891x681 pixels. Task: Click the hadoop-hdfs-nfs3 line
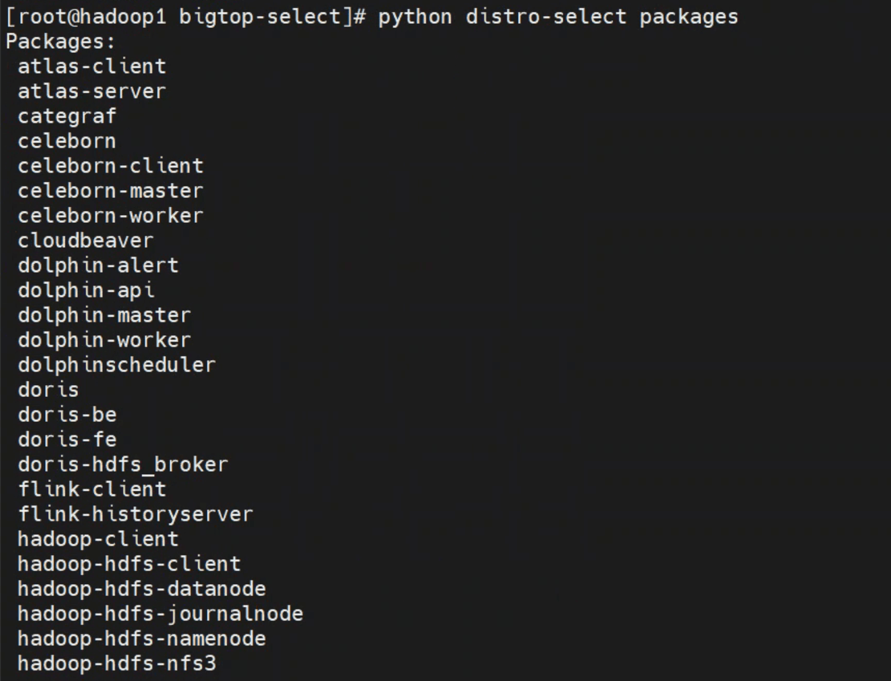click(117, 664)
